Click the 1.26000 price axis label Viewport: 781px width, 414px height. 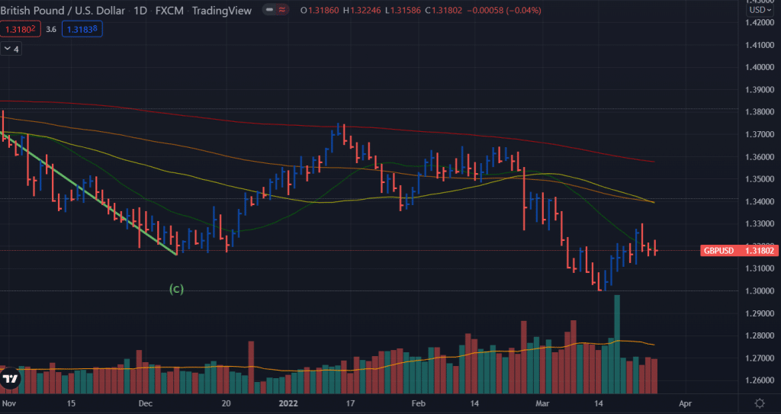tap(760, 380)
